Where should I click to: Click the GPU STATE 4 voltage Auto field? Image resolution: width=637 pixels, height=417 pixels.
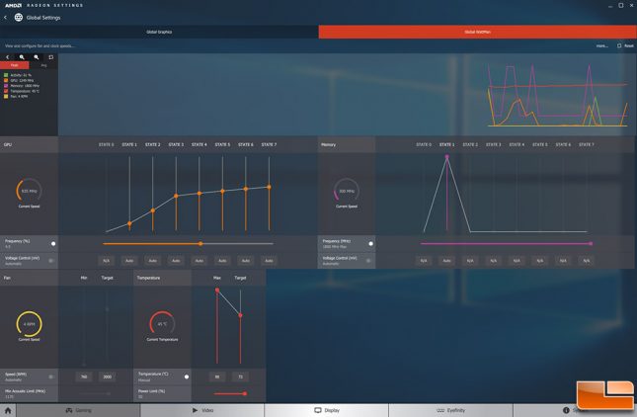199,261
